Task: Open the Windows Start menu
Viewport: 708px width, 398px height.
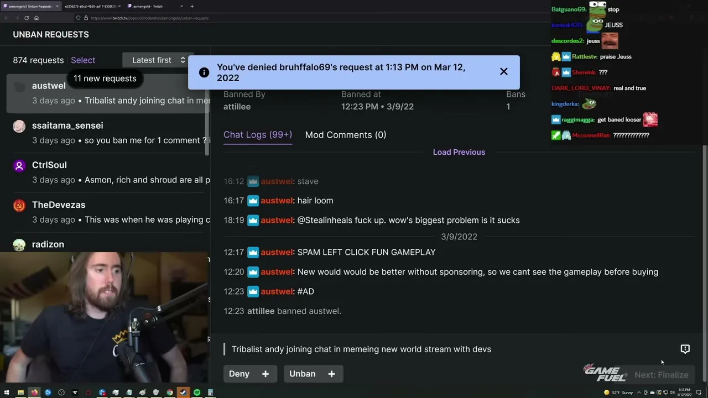Action: [7, 392]
